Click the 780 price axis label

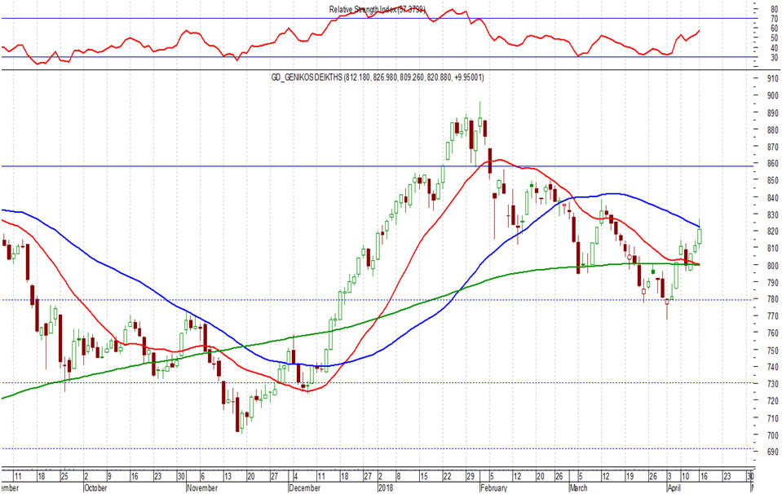point(772,299)
